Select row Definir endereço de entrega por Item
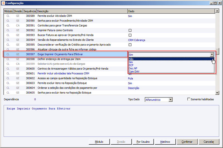This screenshot has width=223, height=148. [66, 59]
